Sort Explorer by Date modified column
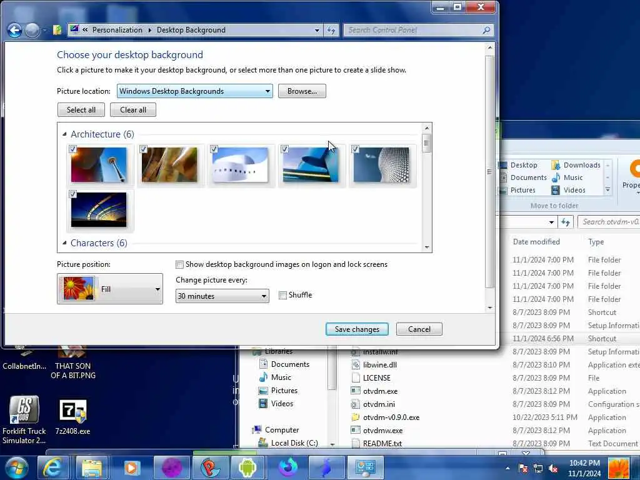The width and height of the screenshot is (640, 480). pos(536,242)
